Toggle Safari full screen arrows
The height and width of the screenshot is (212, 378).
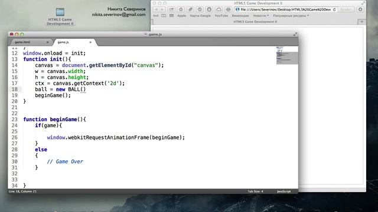[363, 3]
